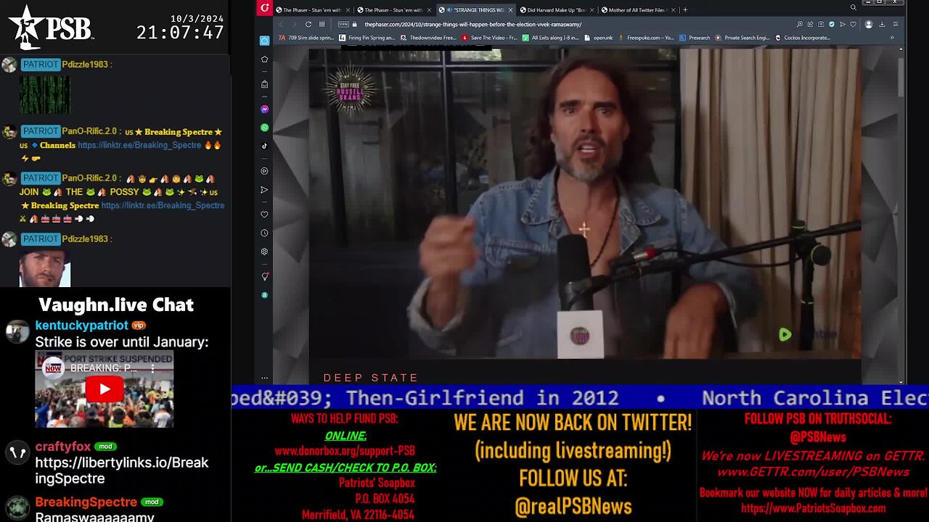The width and height of the screenshot is (929, 522).
Task: Mute the audio icon on STRANGE THINGS tab
Action: [450, 10]
